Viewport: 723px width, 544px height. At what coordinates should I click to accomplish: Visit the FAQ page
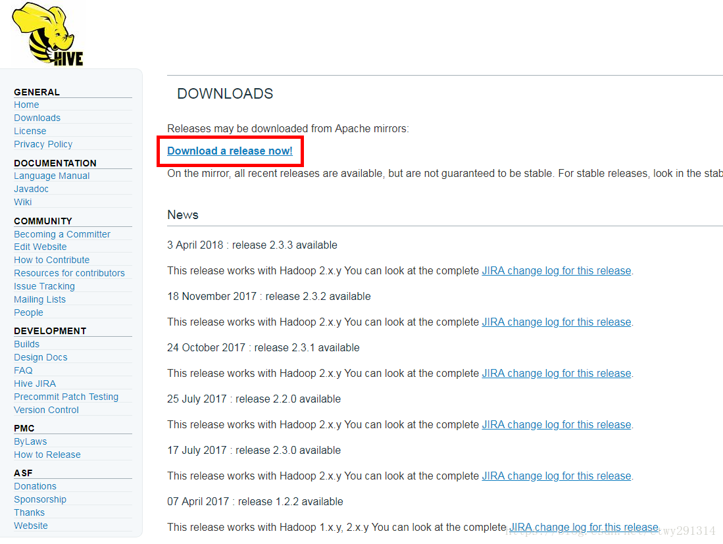[x=23, y=370]
